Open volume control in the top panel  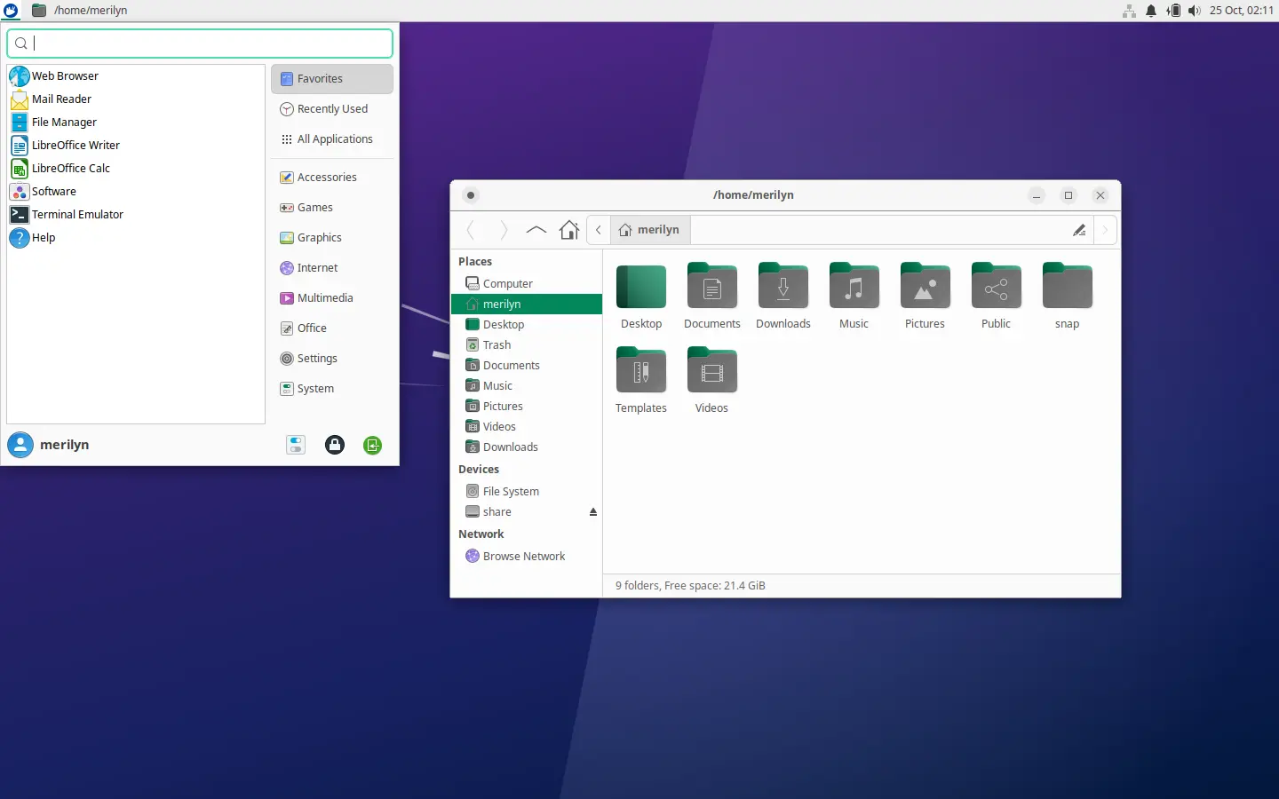point(1195,11)
